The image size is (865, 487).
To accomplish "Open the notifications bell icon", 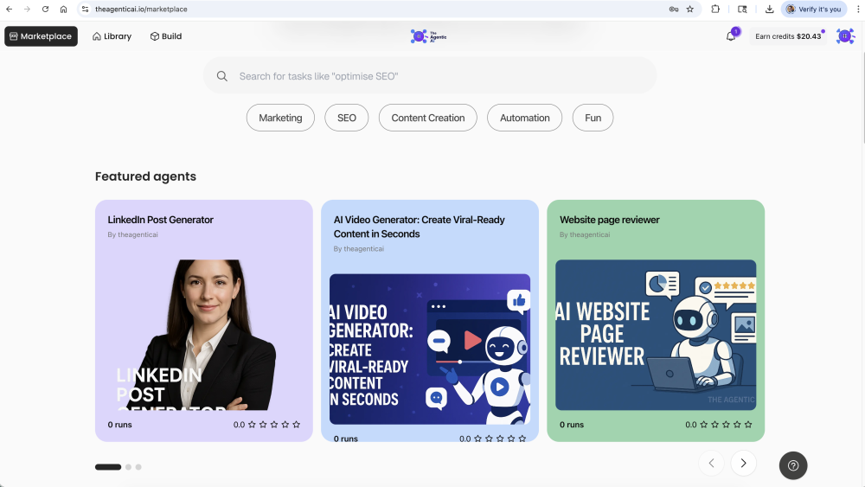I will point(731,36).
